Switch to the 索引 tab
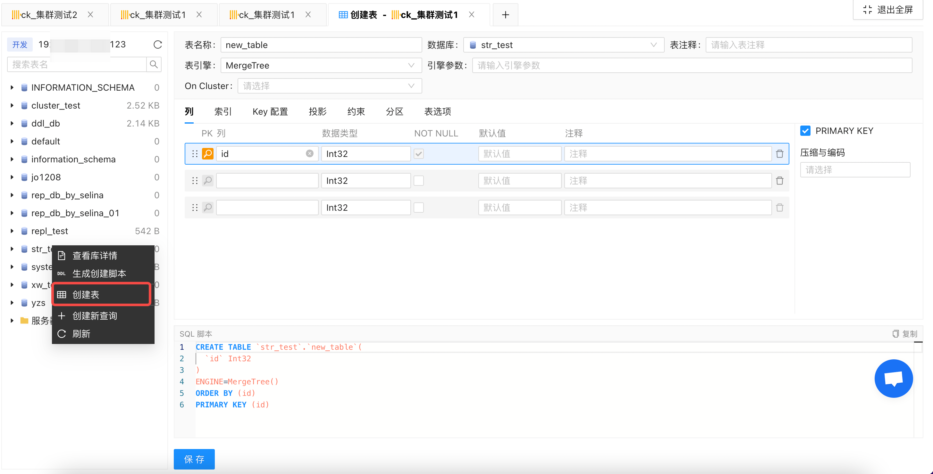The width and height of the screenshot is (933, 474). click(223, 111)
